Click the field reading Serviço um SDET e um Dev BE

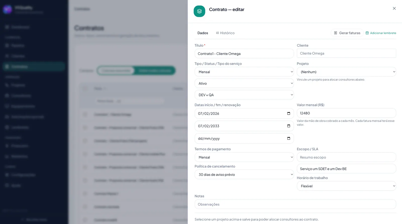(346, 169)
